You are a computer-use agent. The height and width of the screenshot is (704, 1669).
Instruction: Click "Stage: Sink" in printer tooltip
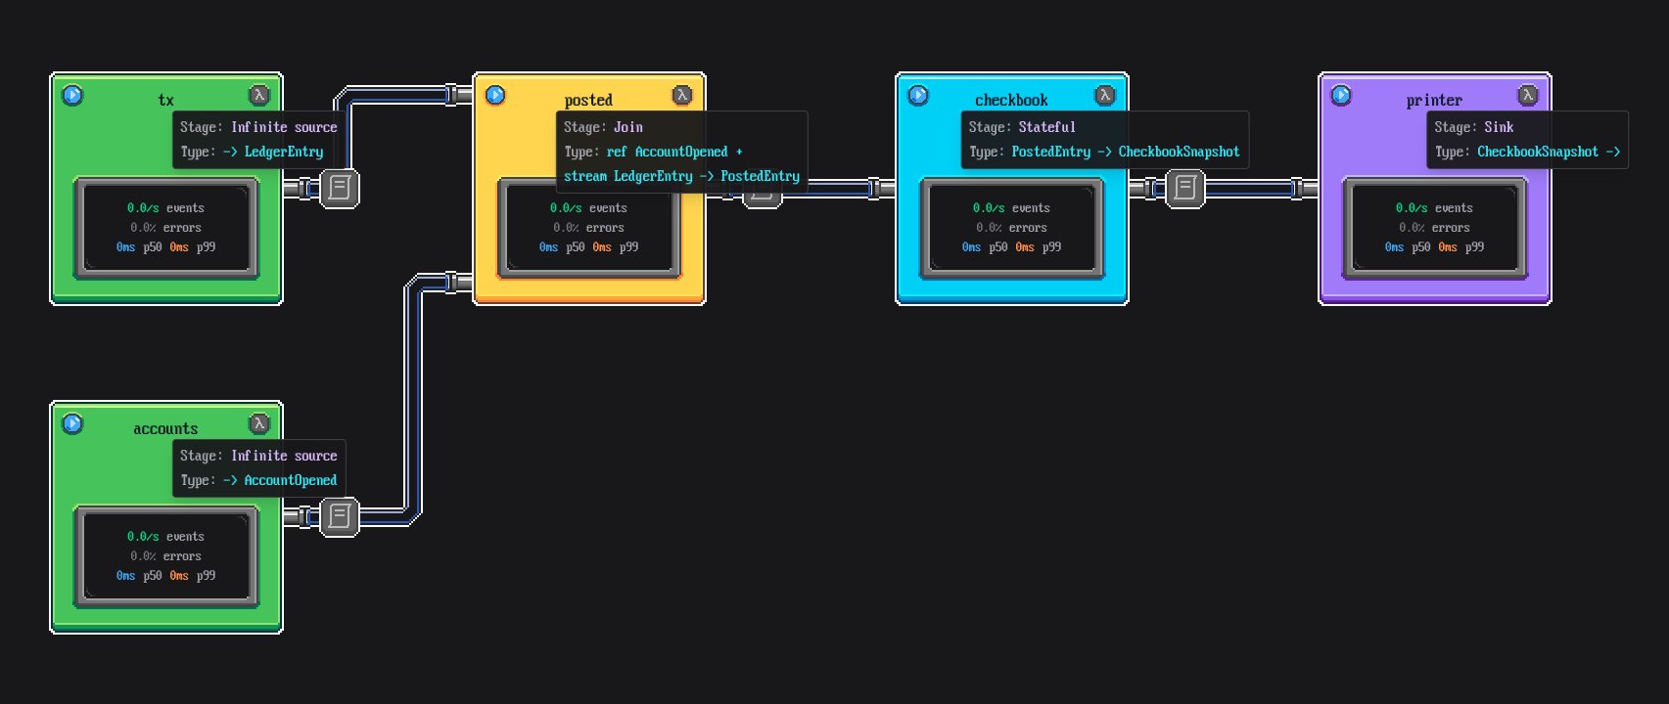tap(1474, 127)
